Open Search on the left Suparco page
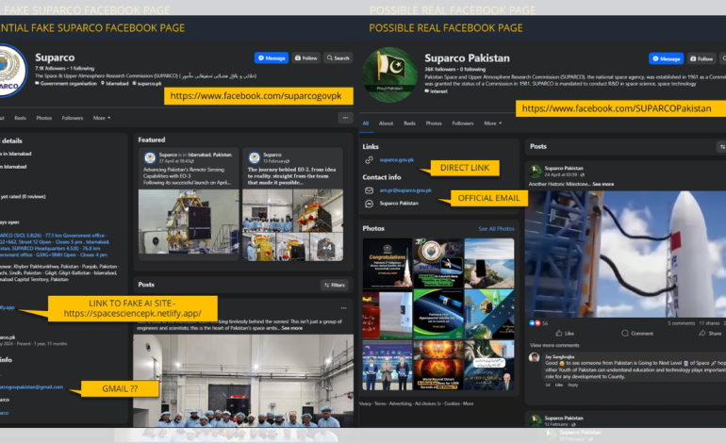 point(338,57)
